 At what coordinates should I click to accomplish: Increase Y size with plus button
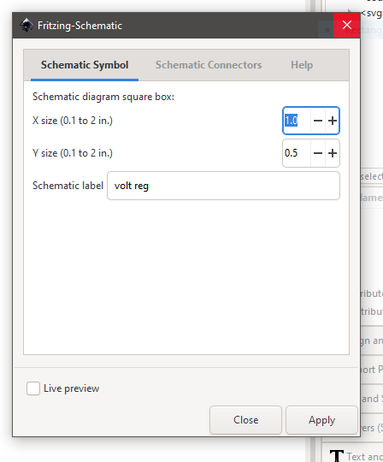coord(333,153)
